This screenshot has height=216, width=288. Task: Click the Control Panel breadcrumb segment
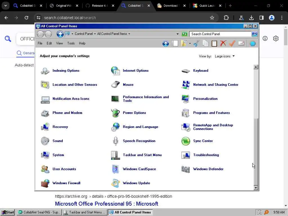pos(84,34)
